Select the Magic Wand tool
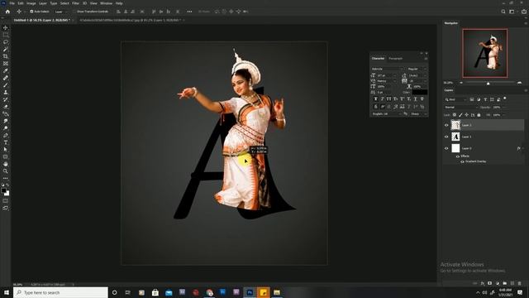Screen dimensions: 529x298 tap(6, 50)
